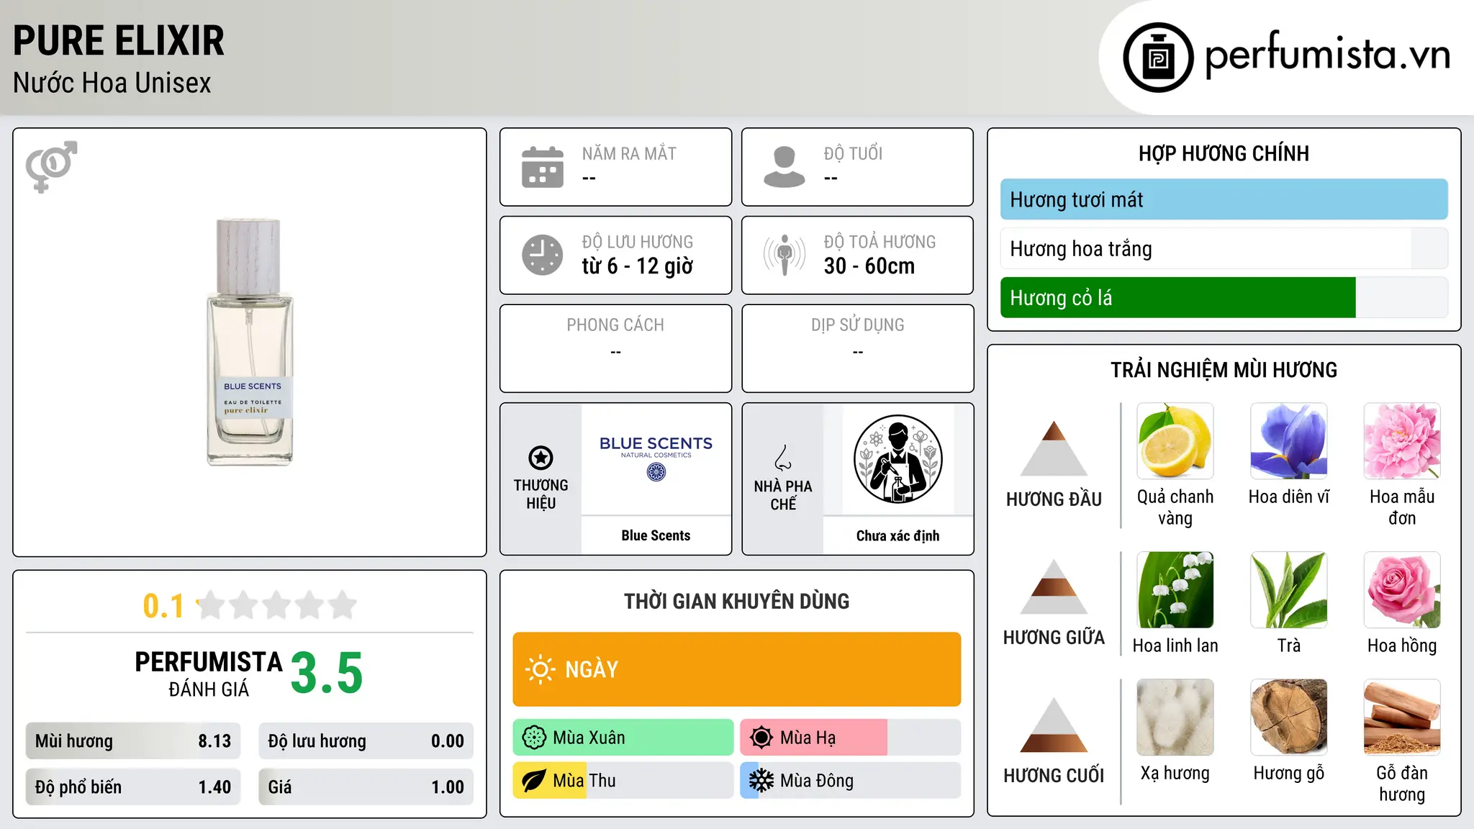
Task: Click the Blue Scents brand logo
Action: (x=656, y=458)
